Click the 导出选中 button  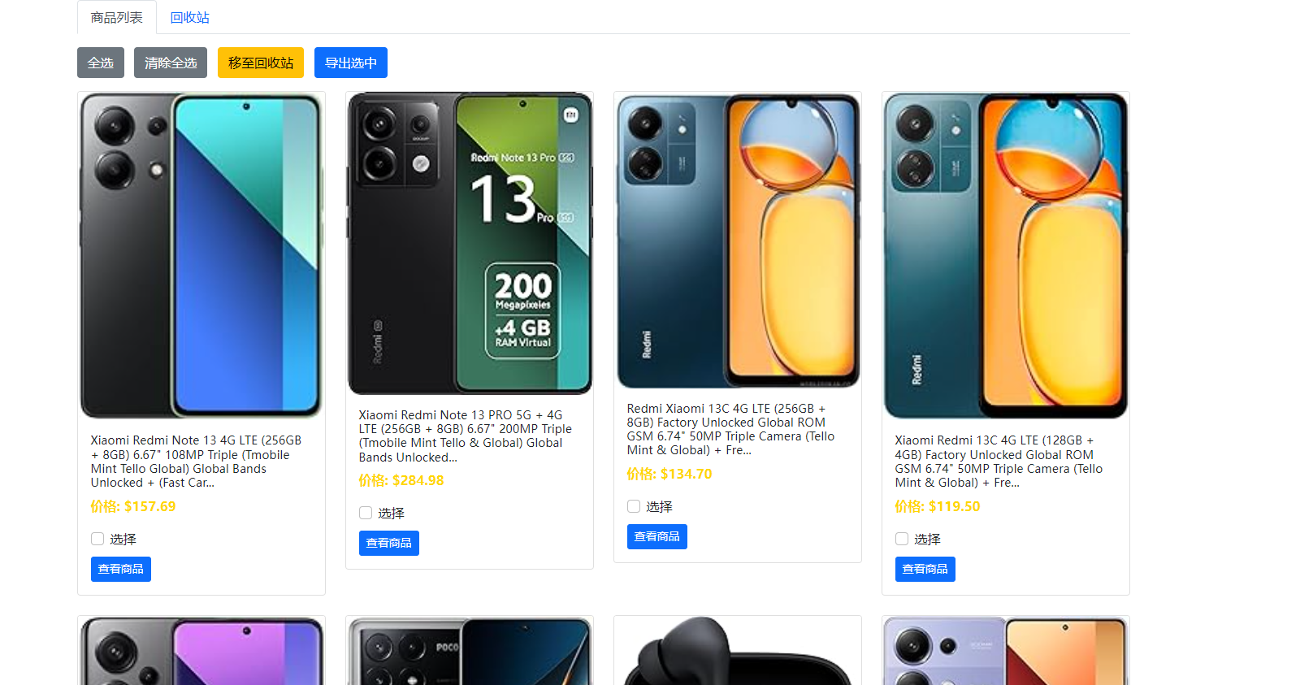[x=350, y=63]
